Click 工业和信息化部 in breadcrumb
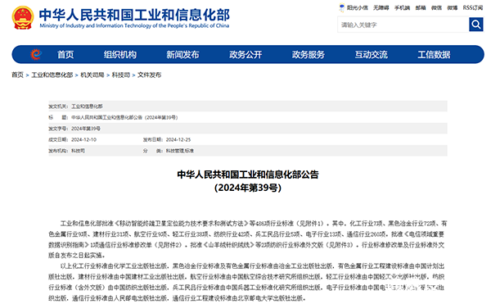 (52, 75)
